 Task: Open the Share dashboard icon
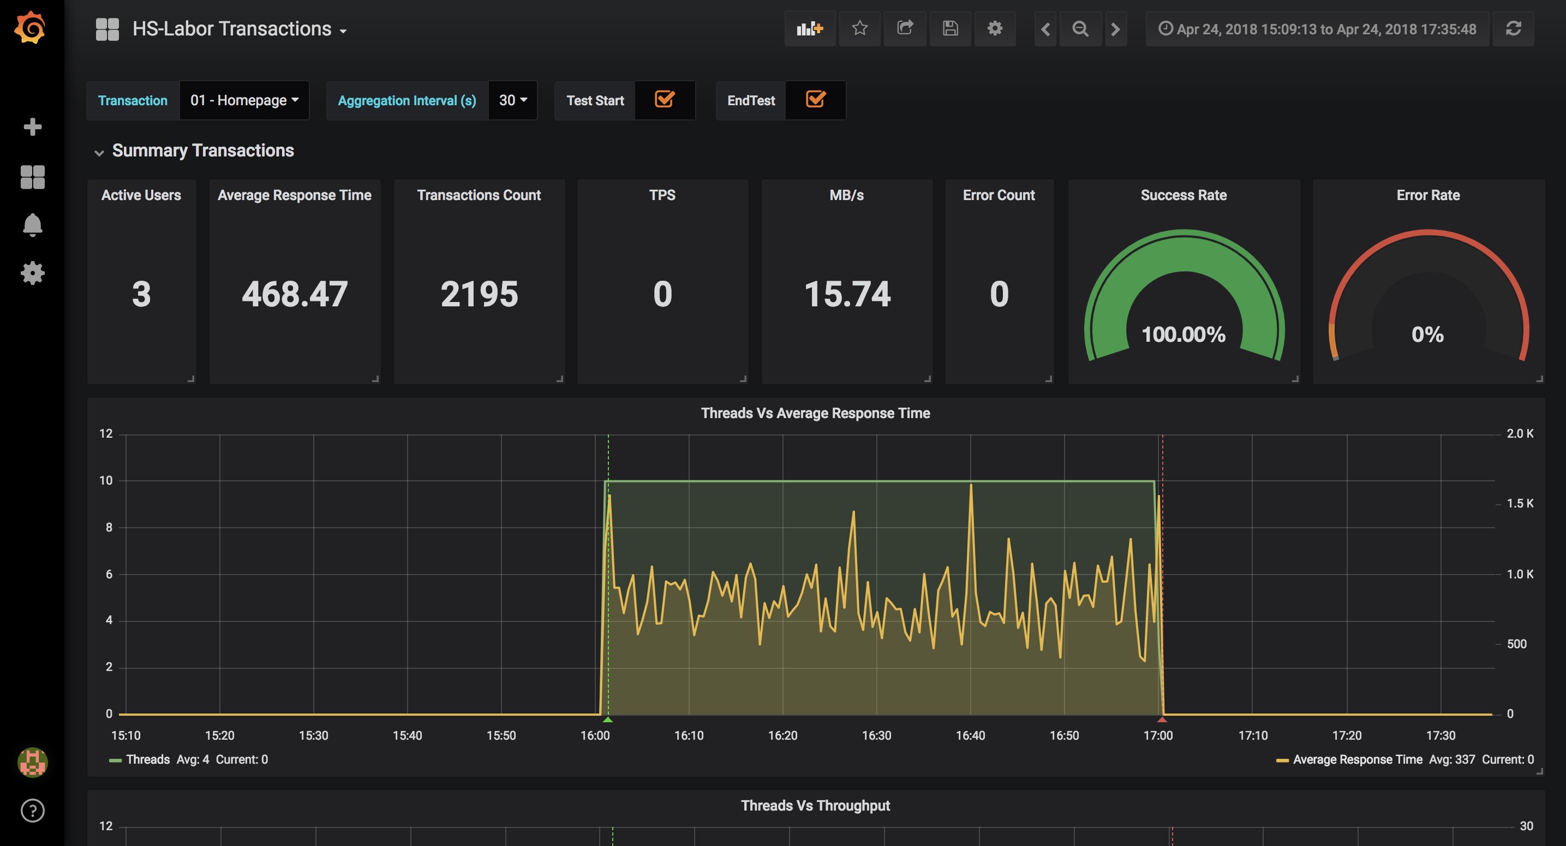tap(905, 28)
